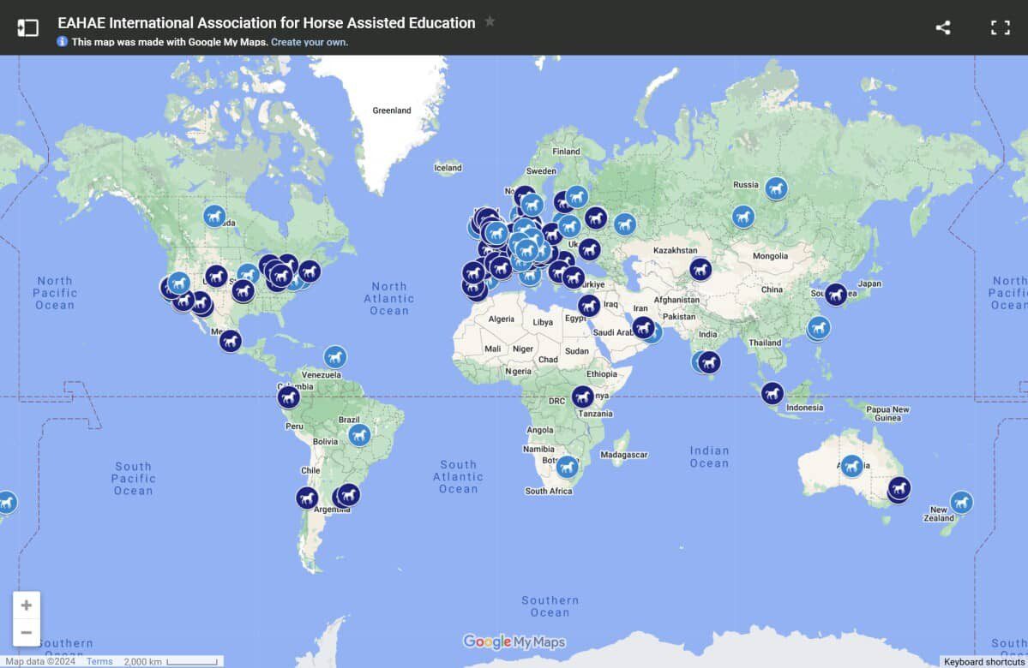
Task: Select the horse marker near Japan
Action: tap(836, 296)
